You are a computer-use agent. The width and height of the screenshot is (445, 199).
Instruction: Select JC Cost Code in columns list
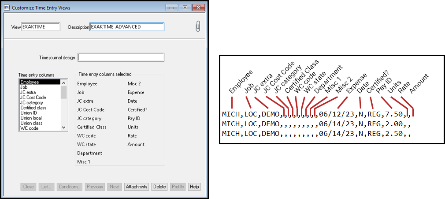click(40, 98)
